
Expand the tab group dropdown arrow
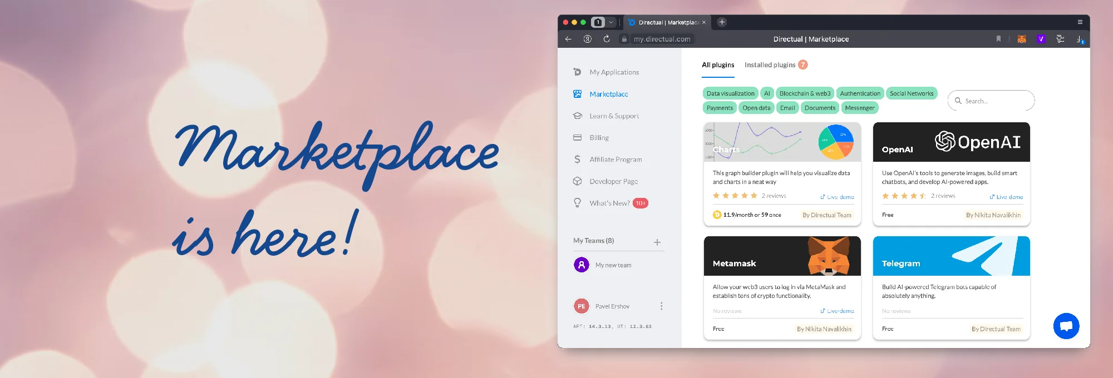(x=611, y=22)
